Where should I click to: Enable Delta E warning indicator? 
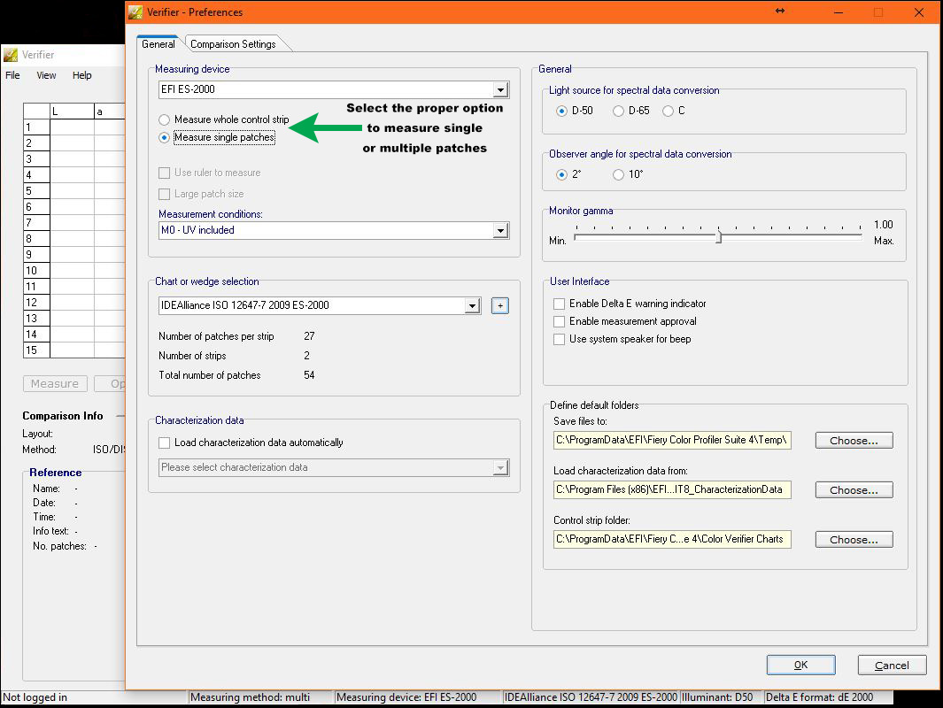tap(560, 304)
